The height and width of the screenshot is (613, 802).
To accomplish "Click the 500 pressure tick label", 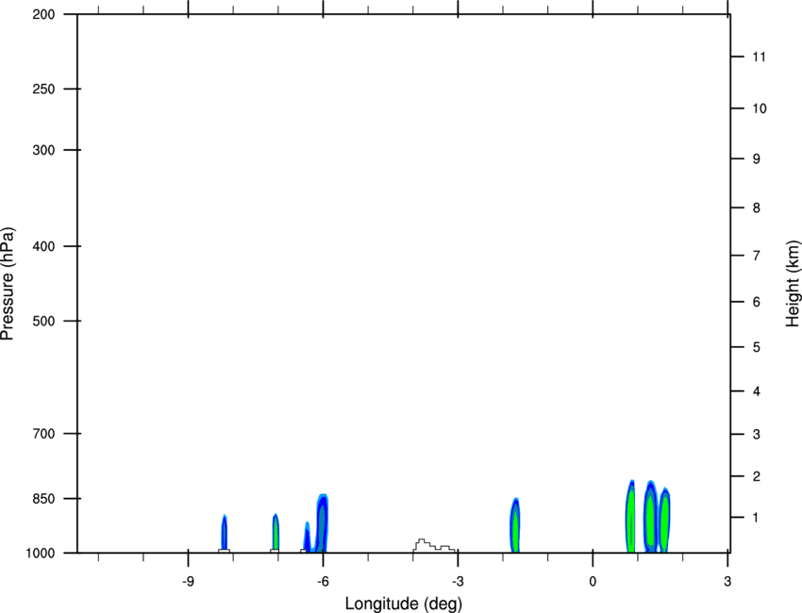I will click(43, 321).
